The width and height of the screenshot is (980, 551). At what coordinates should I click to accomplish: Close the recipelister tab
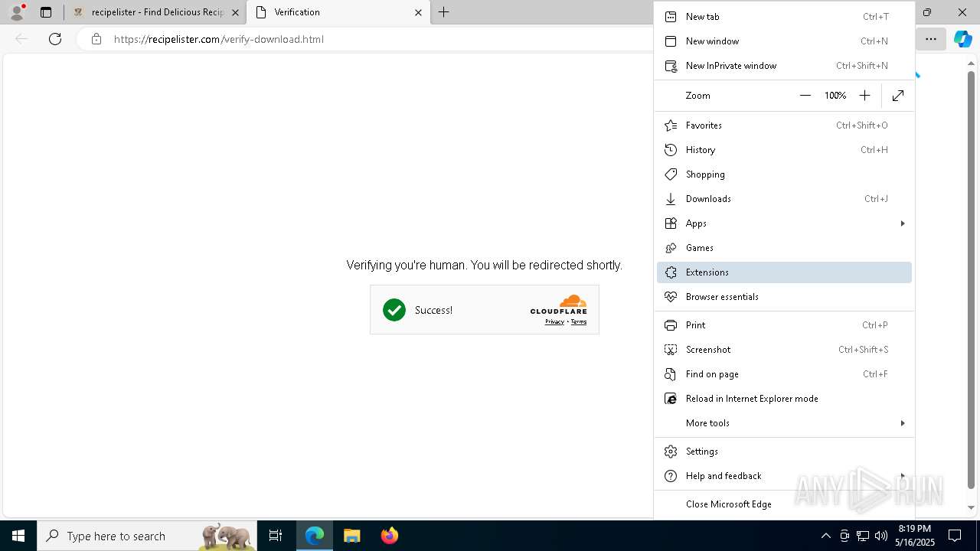click(x=236, y=12)
